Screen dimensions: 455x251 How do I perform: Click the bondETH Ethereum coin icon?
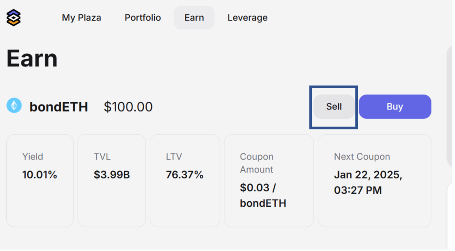click(x=14, y=106)
